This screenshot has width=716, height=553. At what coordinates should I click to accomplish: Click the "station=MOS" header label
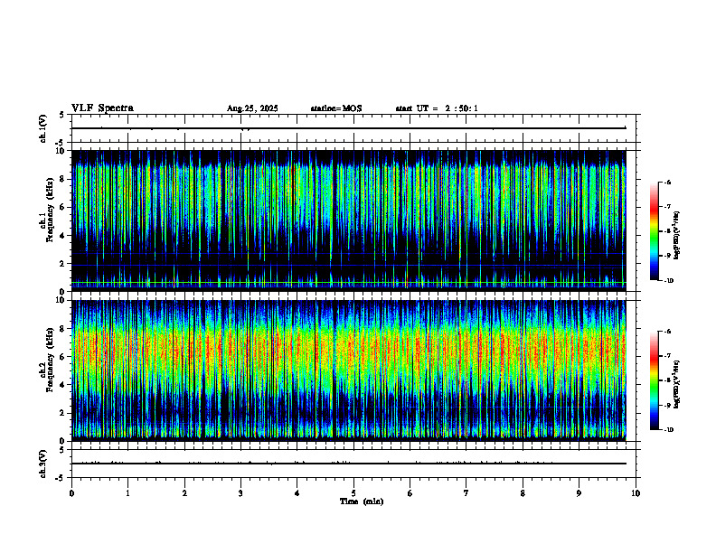pos(336,108)
